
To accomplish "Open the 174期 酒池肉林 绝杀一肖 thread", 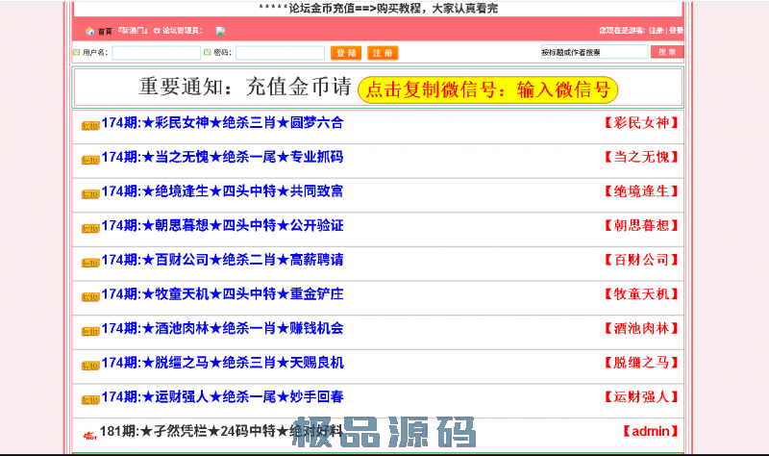I will pos(222,328).
